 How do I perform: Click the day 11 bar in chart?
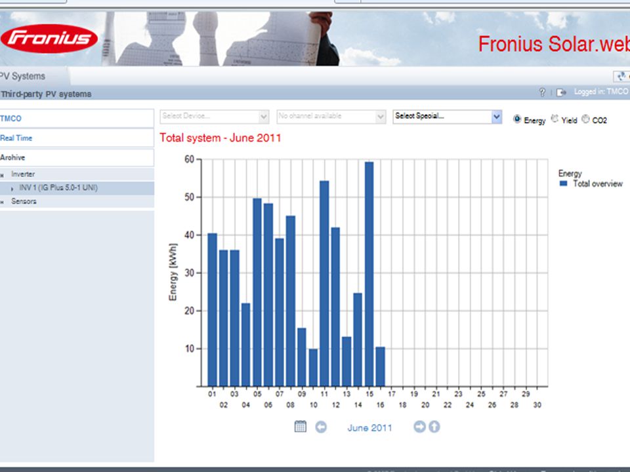click(x=324, y=283)
